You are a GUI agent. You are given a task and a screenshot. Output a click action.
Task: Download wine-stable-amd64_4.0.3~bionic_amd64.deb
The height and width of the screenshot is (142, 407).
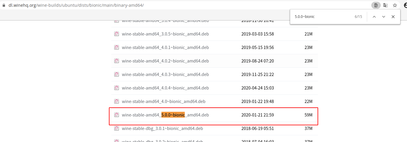pyautogui.click(x=165, y=75)
